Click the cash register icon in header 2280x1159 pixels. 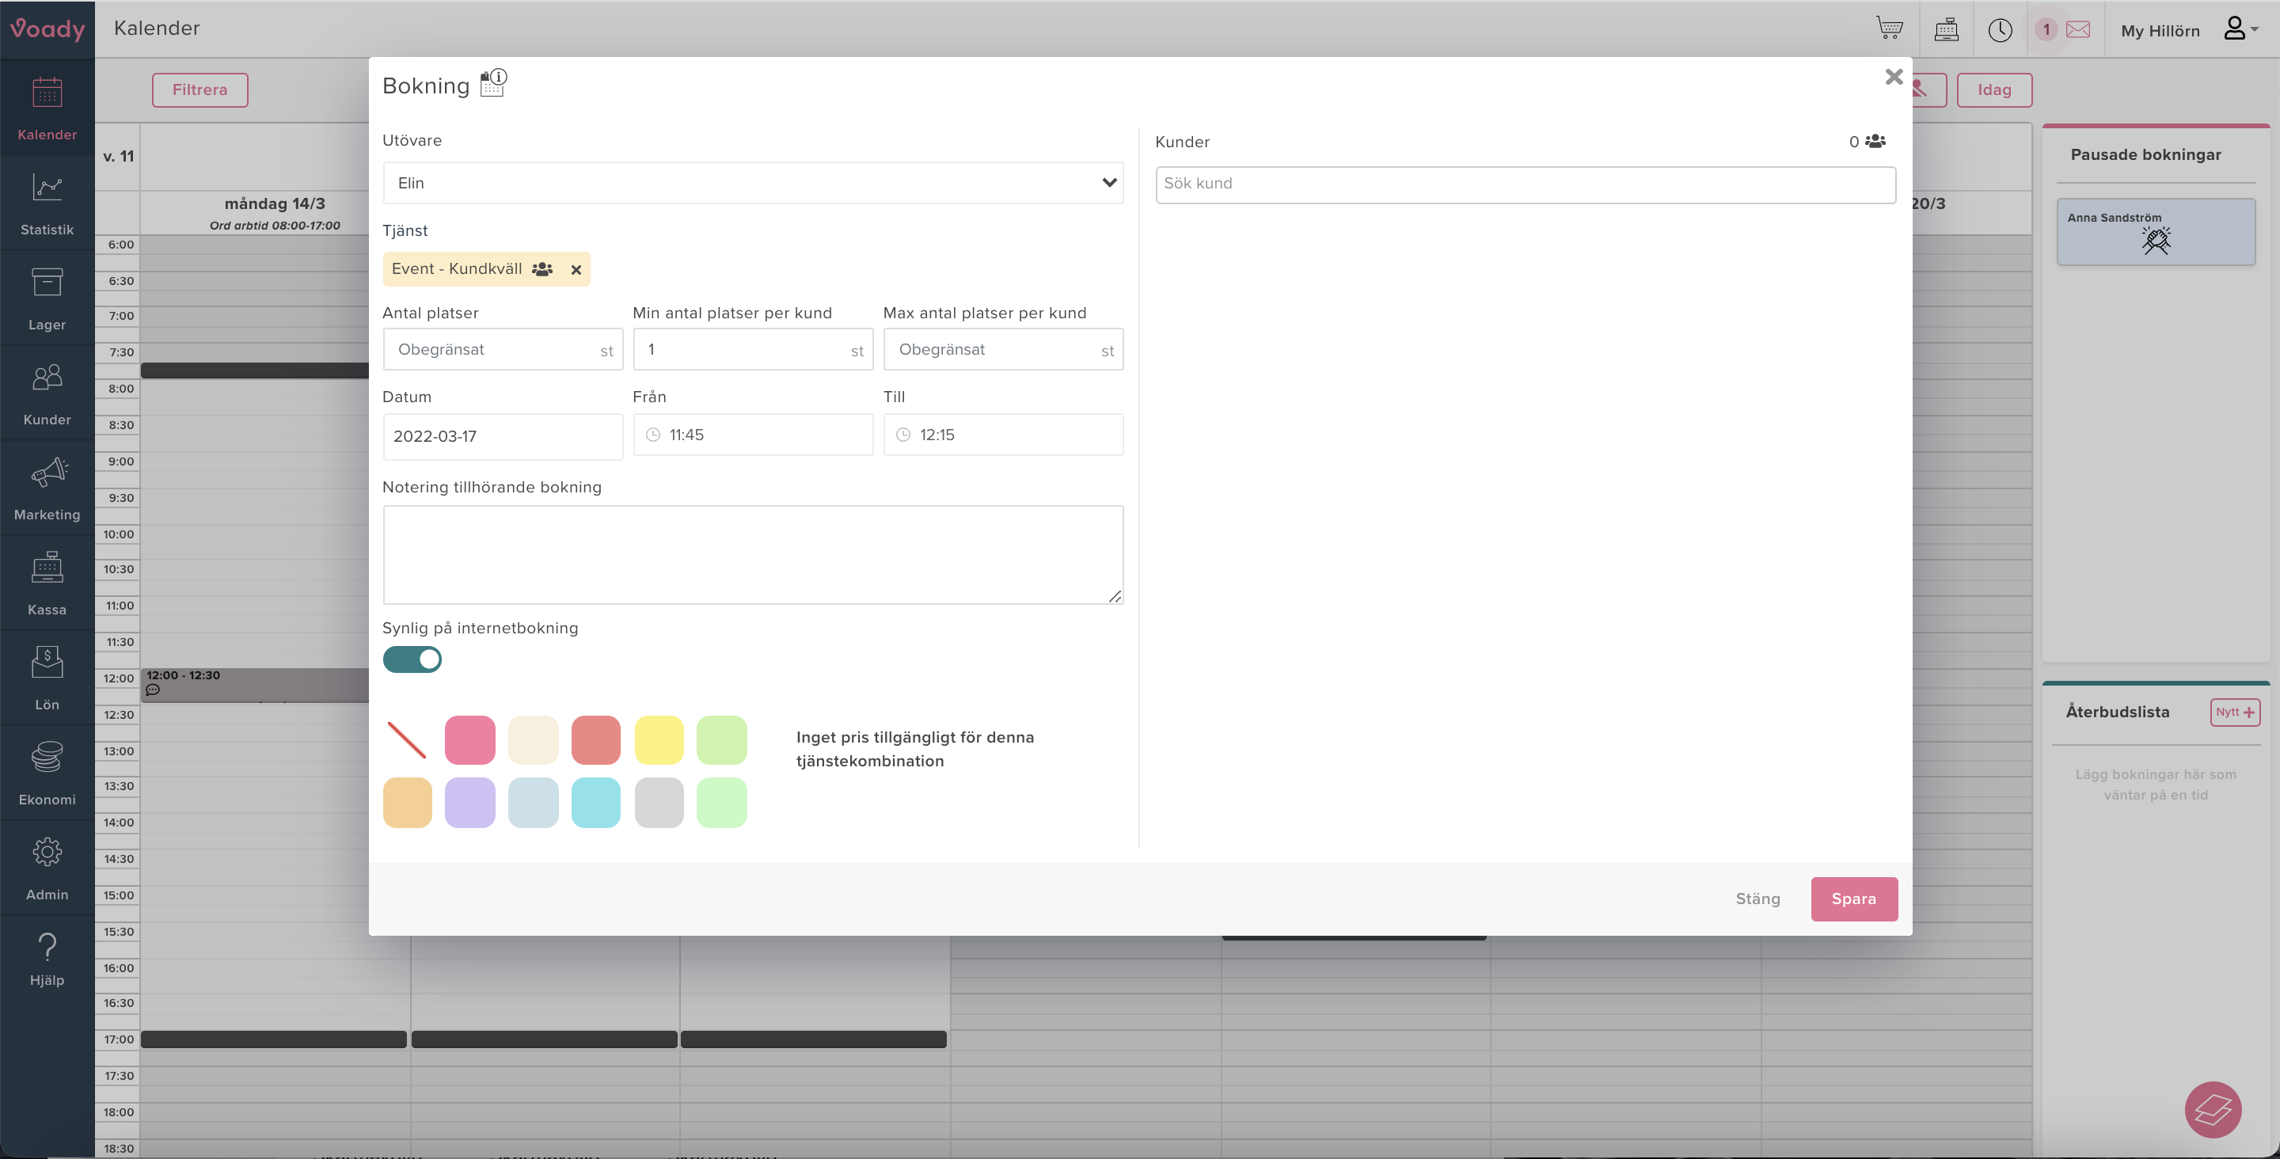1945,30
